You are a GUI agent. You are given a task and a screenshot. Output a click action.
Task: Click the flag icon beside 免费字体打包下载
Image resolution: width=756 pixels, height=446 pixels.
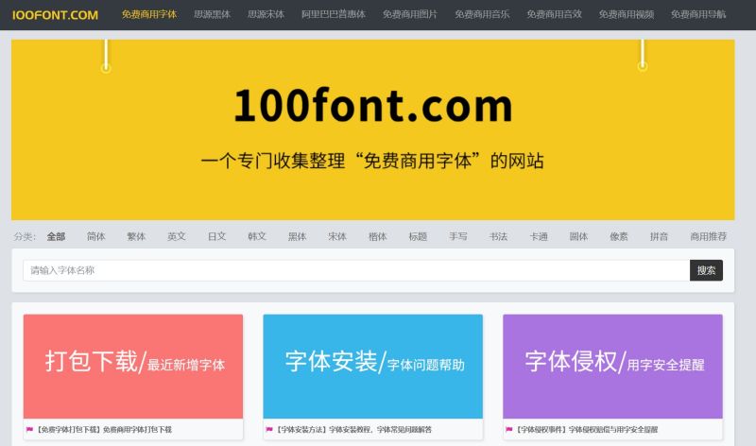[x=29, y=430]
